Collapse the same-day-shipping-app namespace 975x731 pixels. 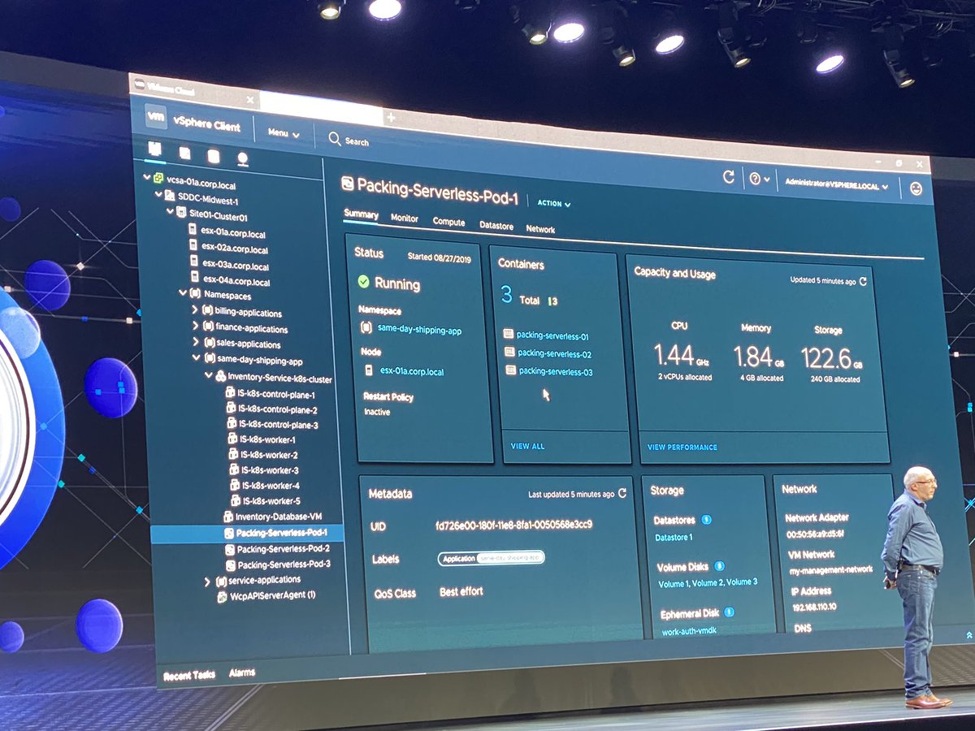[196, 357]
